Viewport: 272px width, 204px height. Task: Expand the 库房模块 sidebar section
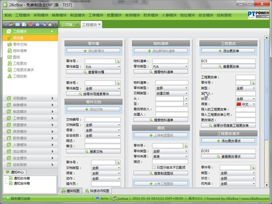pyautogui.click(x=30, y=131)
